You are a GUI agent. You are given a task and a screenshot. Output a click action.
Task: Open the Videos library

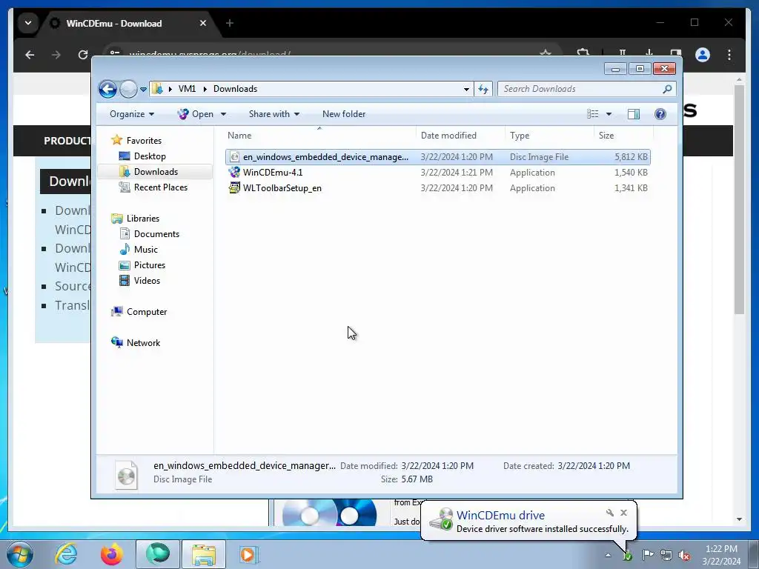pos(147,281)
